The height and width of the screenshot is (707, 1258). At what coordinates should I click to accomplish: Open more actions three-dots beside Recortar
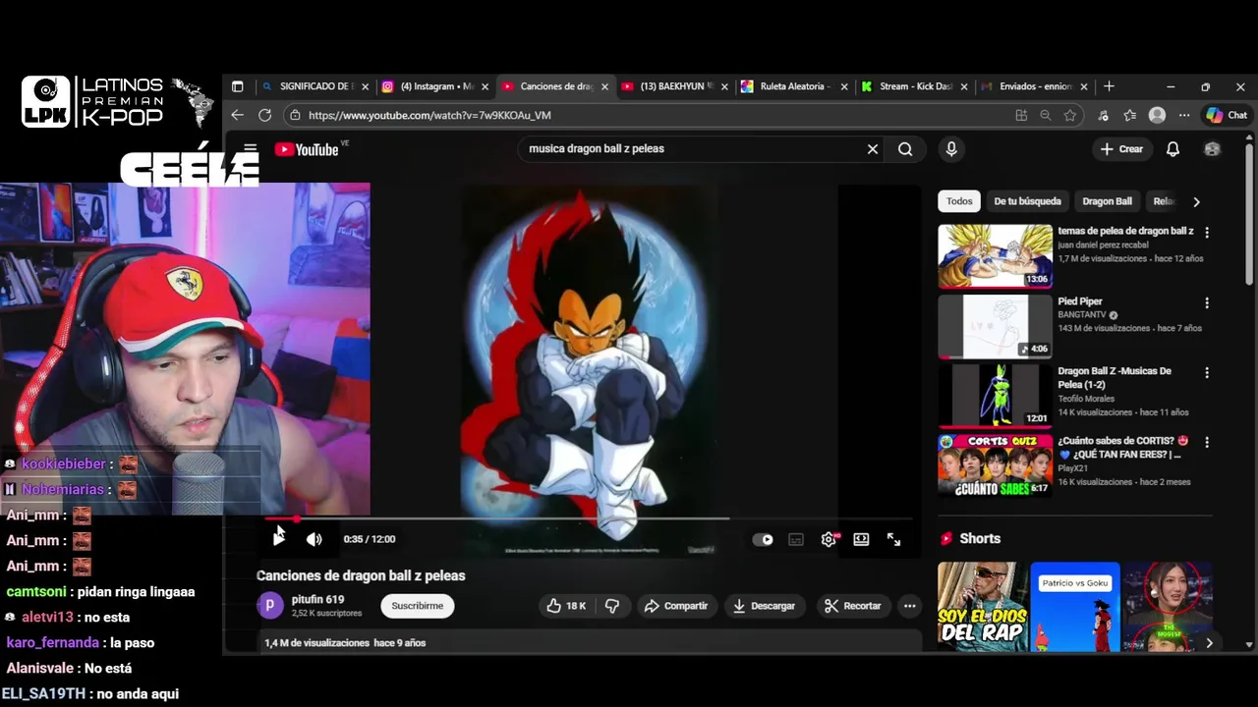point(910,606)
